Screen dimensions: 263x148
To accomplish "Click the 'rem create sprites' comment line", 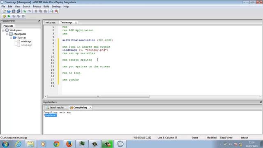I will [x=77, y=60].
